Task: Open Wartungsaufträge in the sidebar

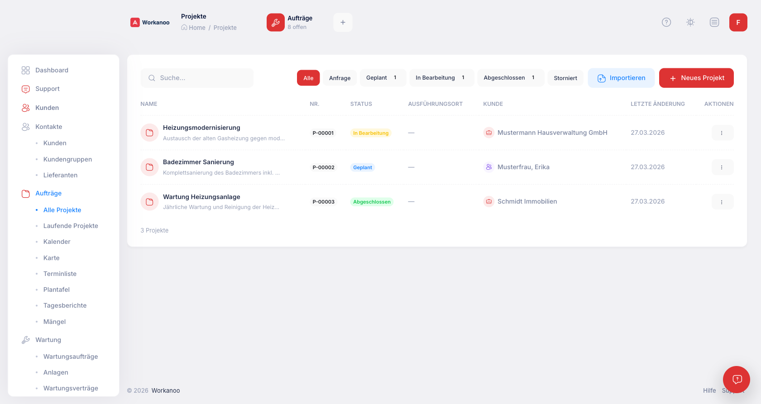Action: click(71, 356)
